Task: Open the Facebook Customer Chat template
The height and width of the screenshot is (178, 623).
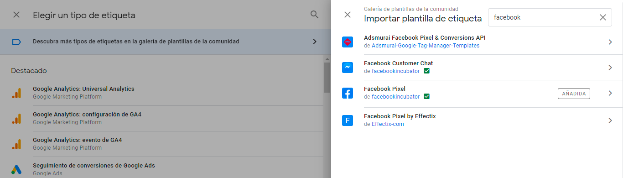Action: (399, 63)
